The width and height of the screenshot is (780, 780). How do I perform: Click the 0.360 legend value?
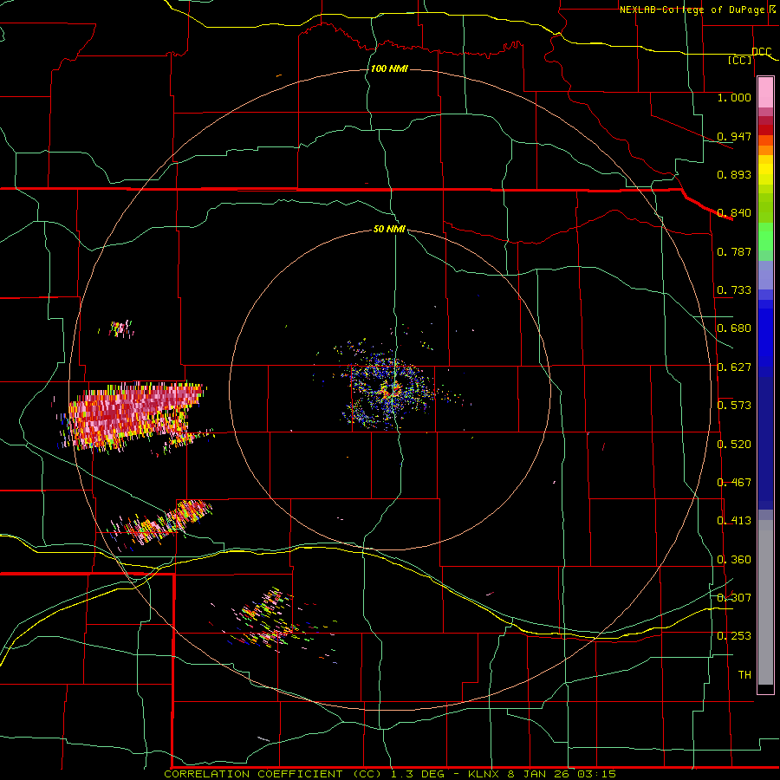[734, 560]
